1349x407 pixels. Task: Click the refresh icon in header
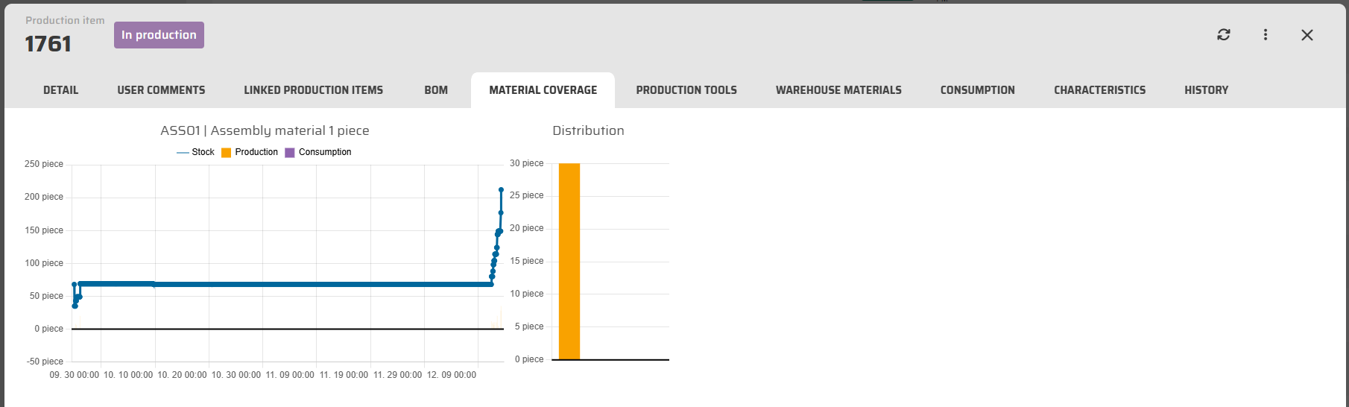1224,35
